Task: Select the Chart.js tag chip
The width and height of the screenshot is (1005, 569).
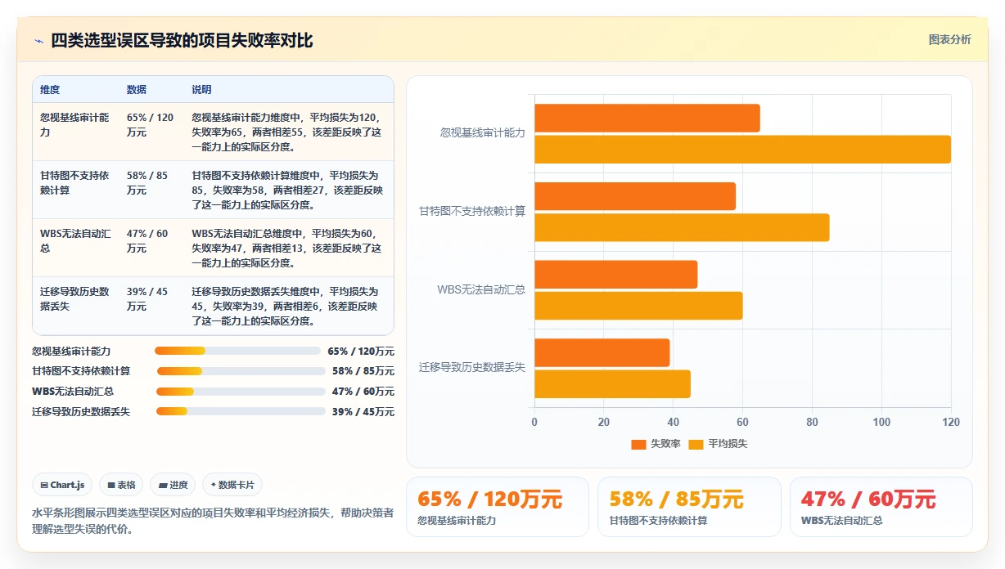Action: tap(63, 485)
